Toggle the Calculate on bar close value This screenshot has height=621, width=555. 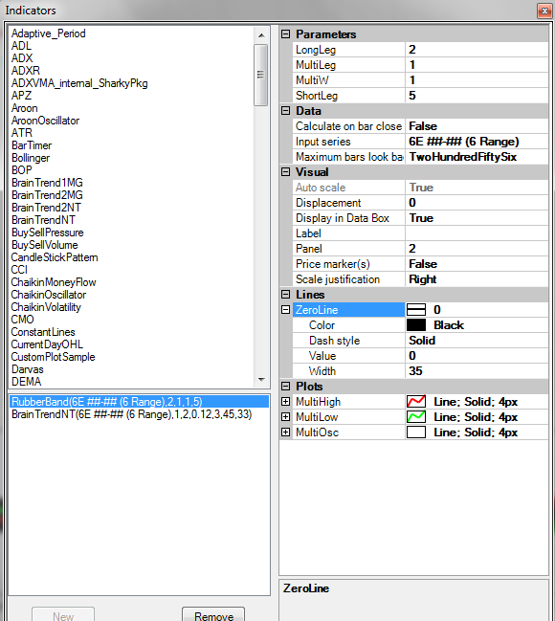[x=477, y=126]
